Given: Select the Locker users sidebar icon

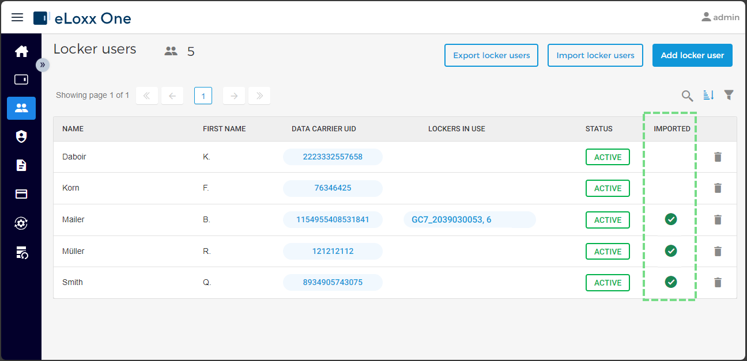Looking at the screenshot, I should point(21,108).
